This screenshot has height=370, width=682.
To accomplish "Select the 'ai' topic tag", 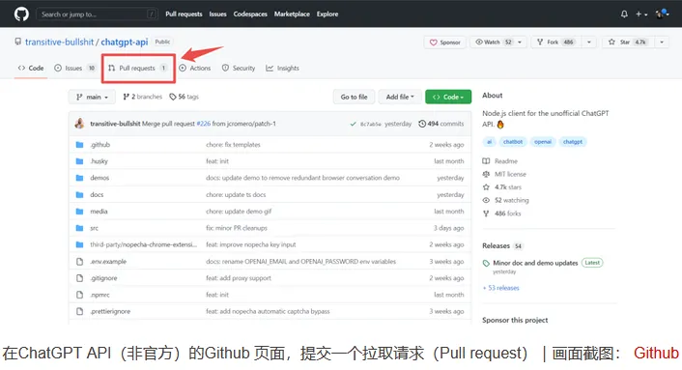I will tap(490, 142).
